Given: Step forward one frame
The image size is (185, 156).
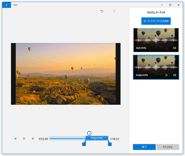Looking at the screenshot, I should tap(33, 139).
